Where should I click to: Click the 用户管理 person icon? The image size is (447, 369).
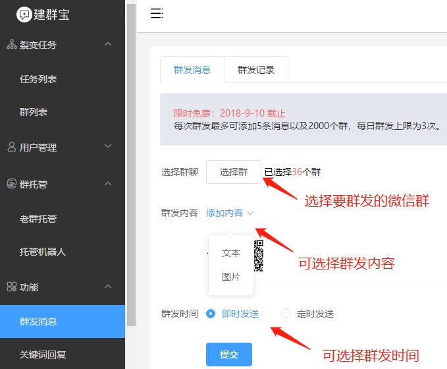pyautogui.click(x=11, y=147)
